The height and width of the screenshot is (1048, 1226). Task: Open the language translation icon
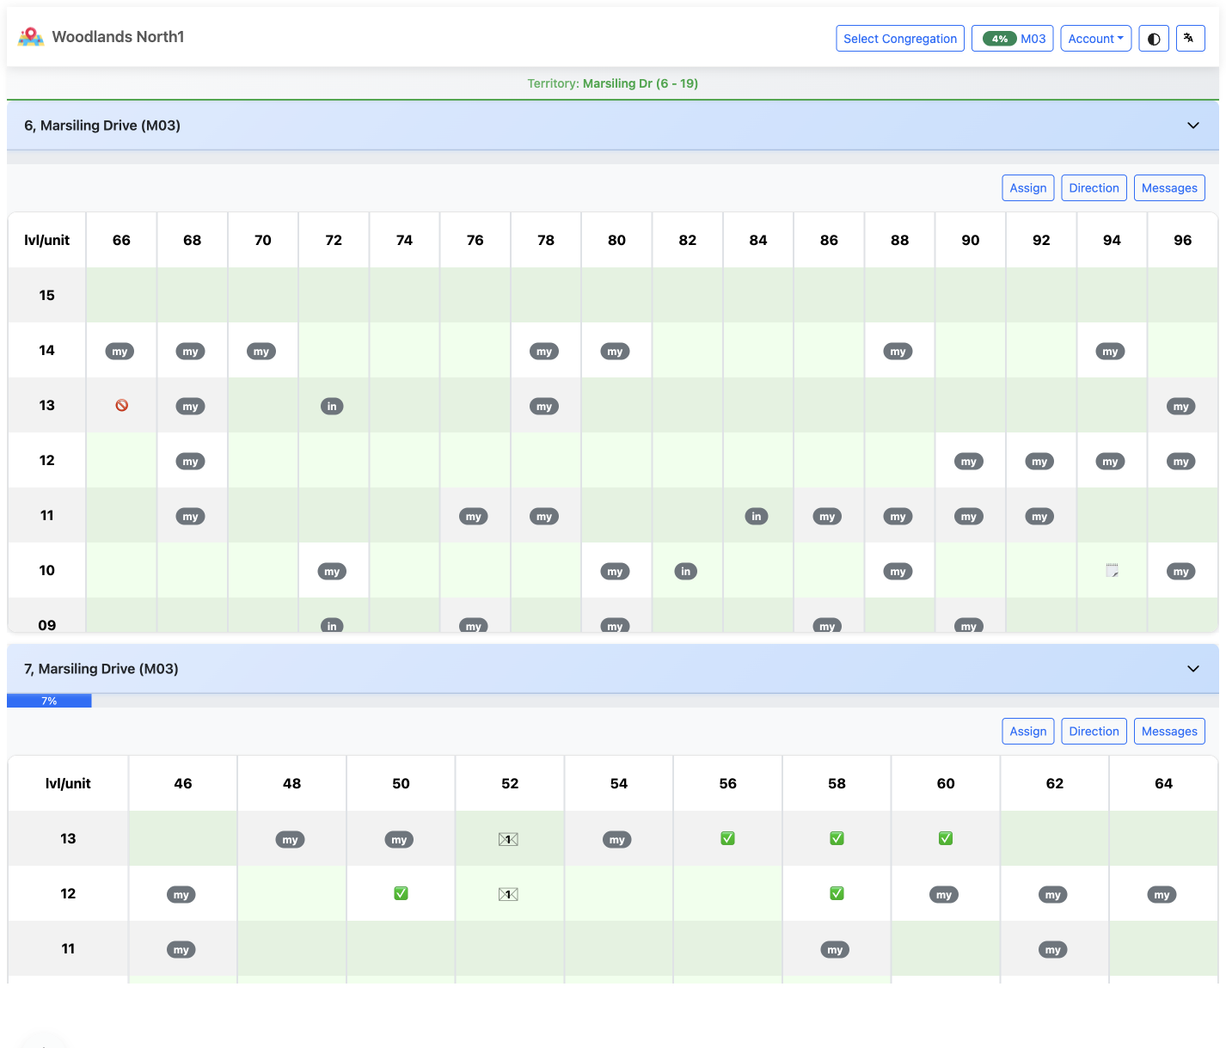point(1190,38)
